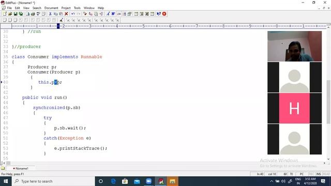Click the 'e.printStackTrace();' code line
The height and width of the screenshot is (186, 331).
[81, 148]
